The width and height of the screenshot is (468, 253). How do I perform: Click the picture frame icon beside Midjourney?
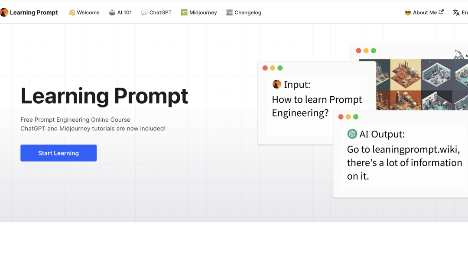click(184, 13)
